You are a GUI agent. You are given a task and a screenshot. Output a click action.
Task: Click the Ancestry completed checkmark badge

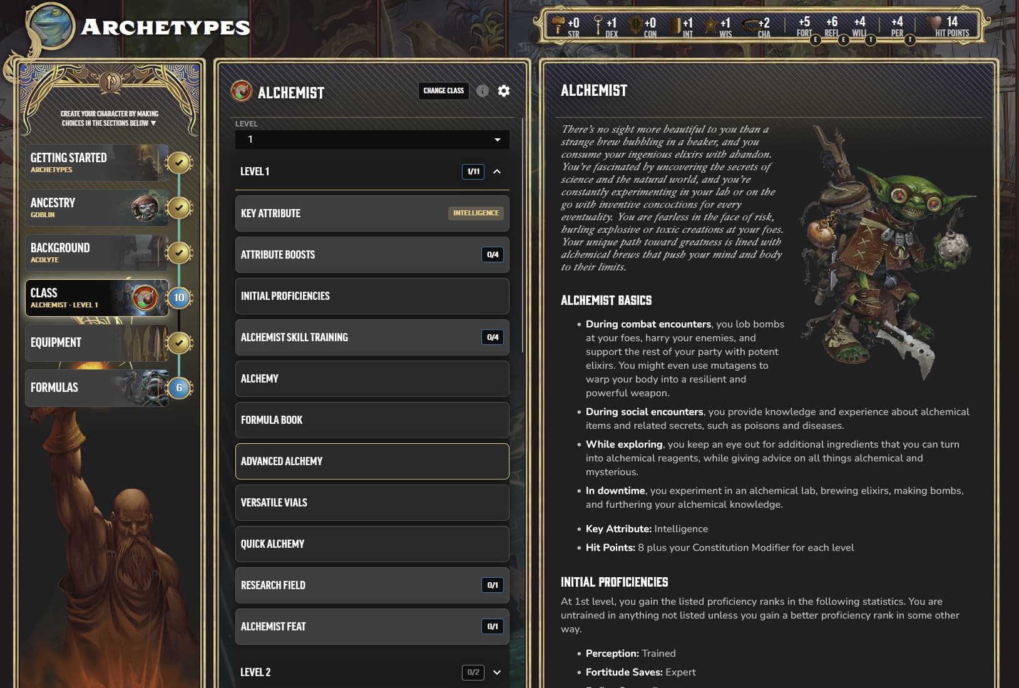[179, 208]
